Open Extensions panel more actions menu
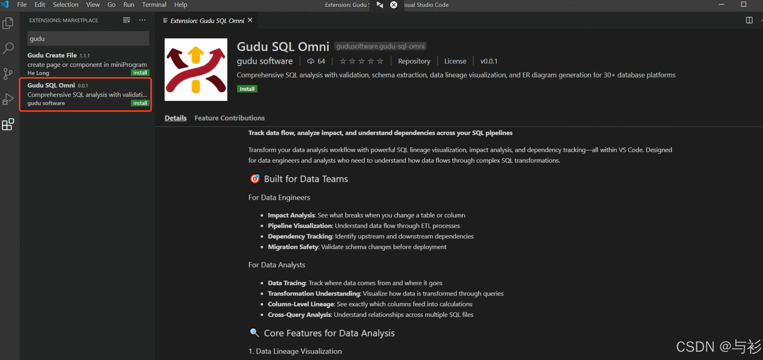The width and height of the screenshot is (763, 360). [142, 20]
